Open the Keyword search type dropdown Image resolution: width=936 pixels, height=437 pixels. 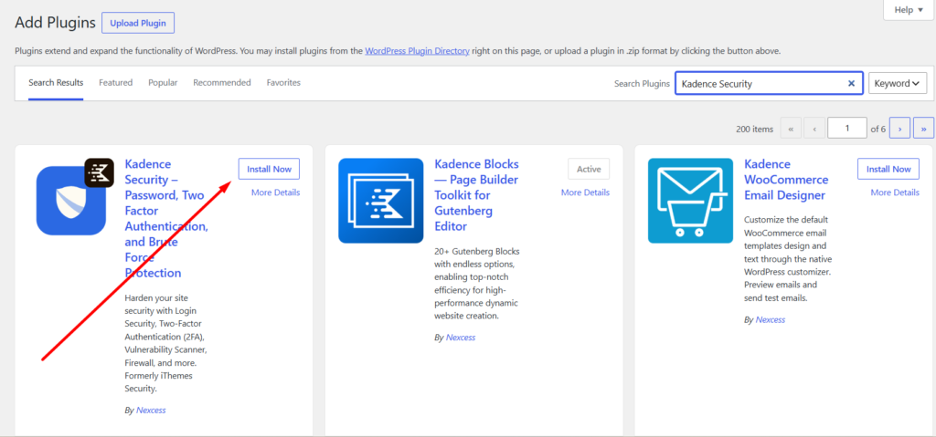[898, 83]
